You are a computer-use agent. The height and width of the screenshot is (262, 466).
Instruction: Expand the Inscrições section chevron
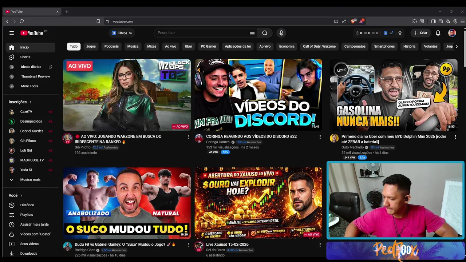31,102
